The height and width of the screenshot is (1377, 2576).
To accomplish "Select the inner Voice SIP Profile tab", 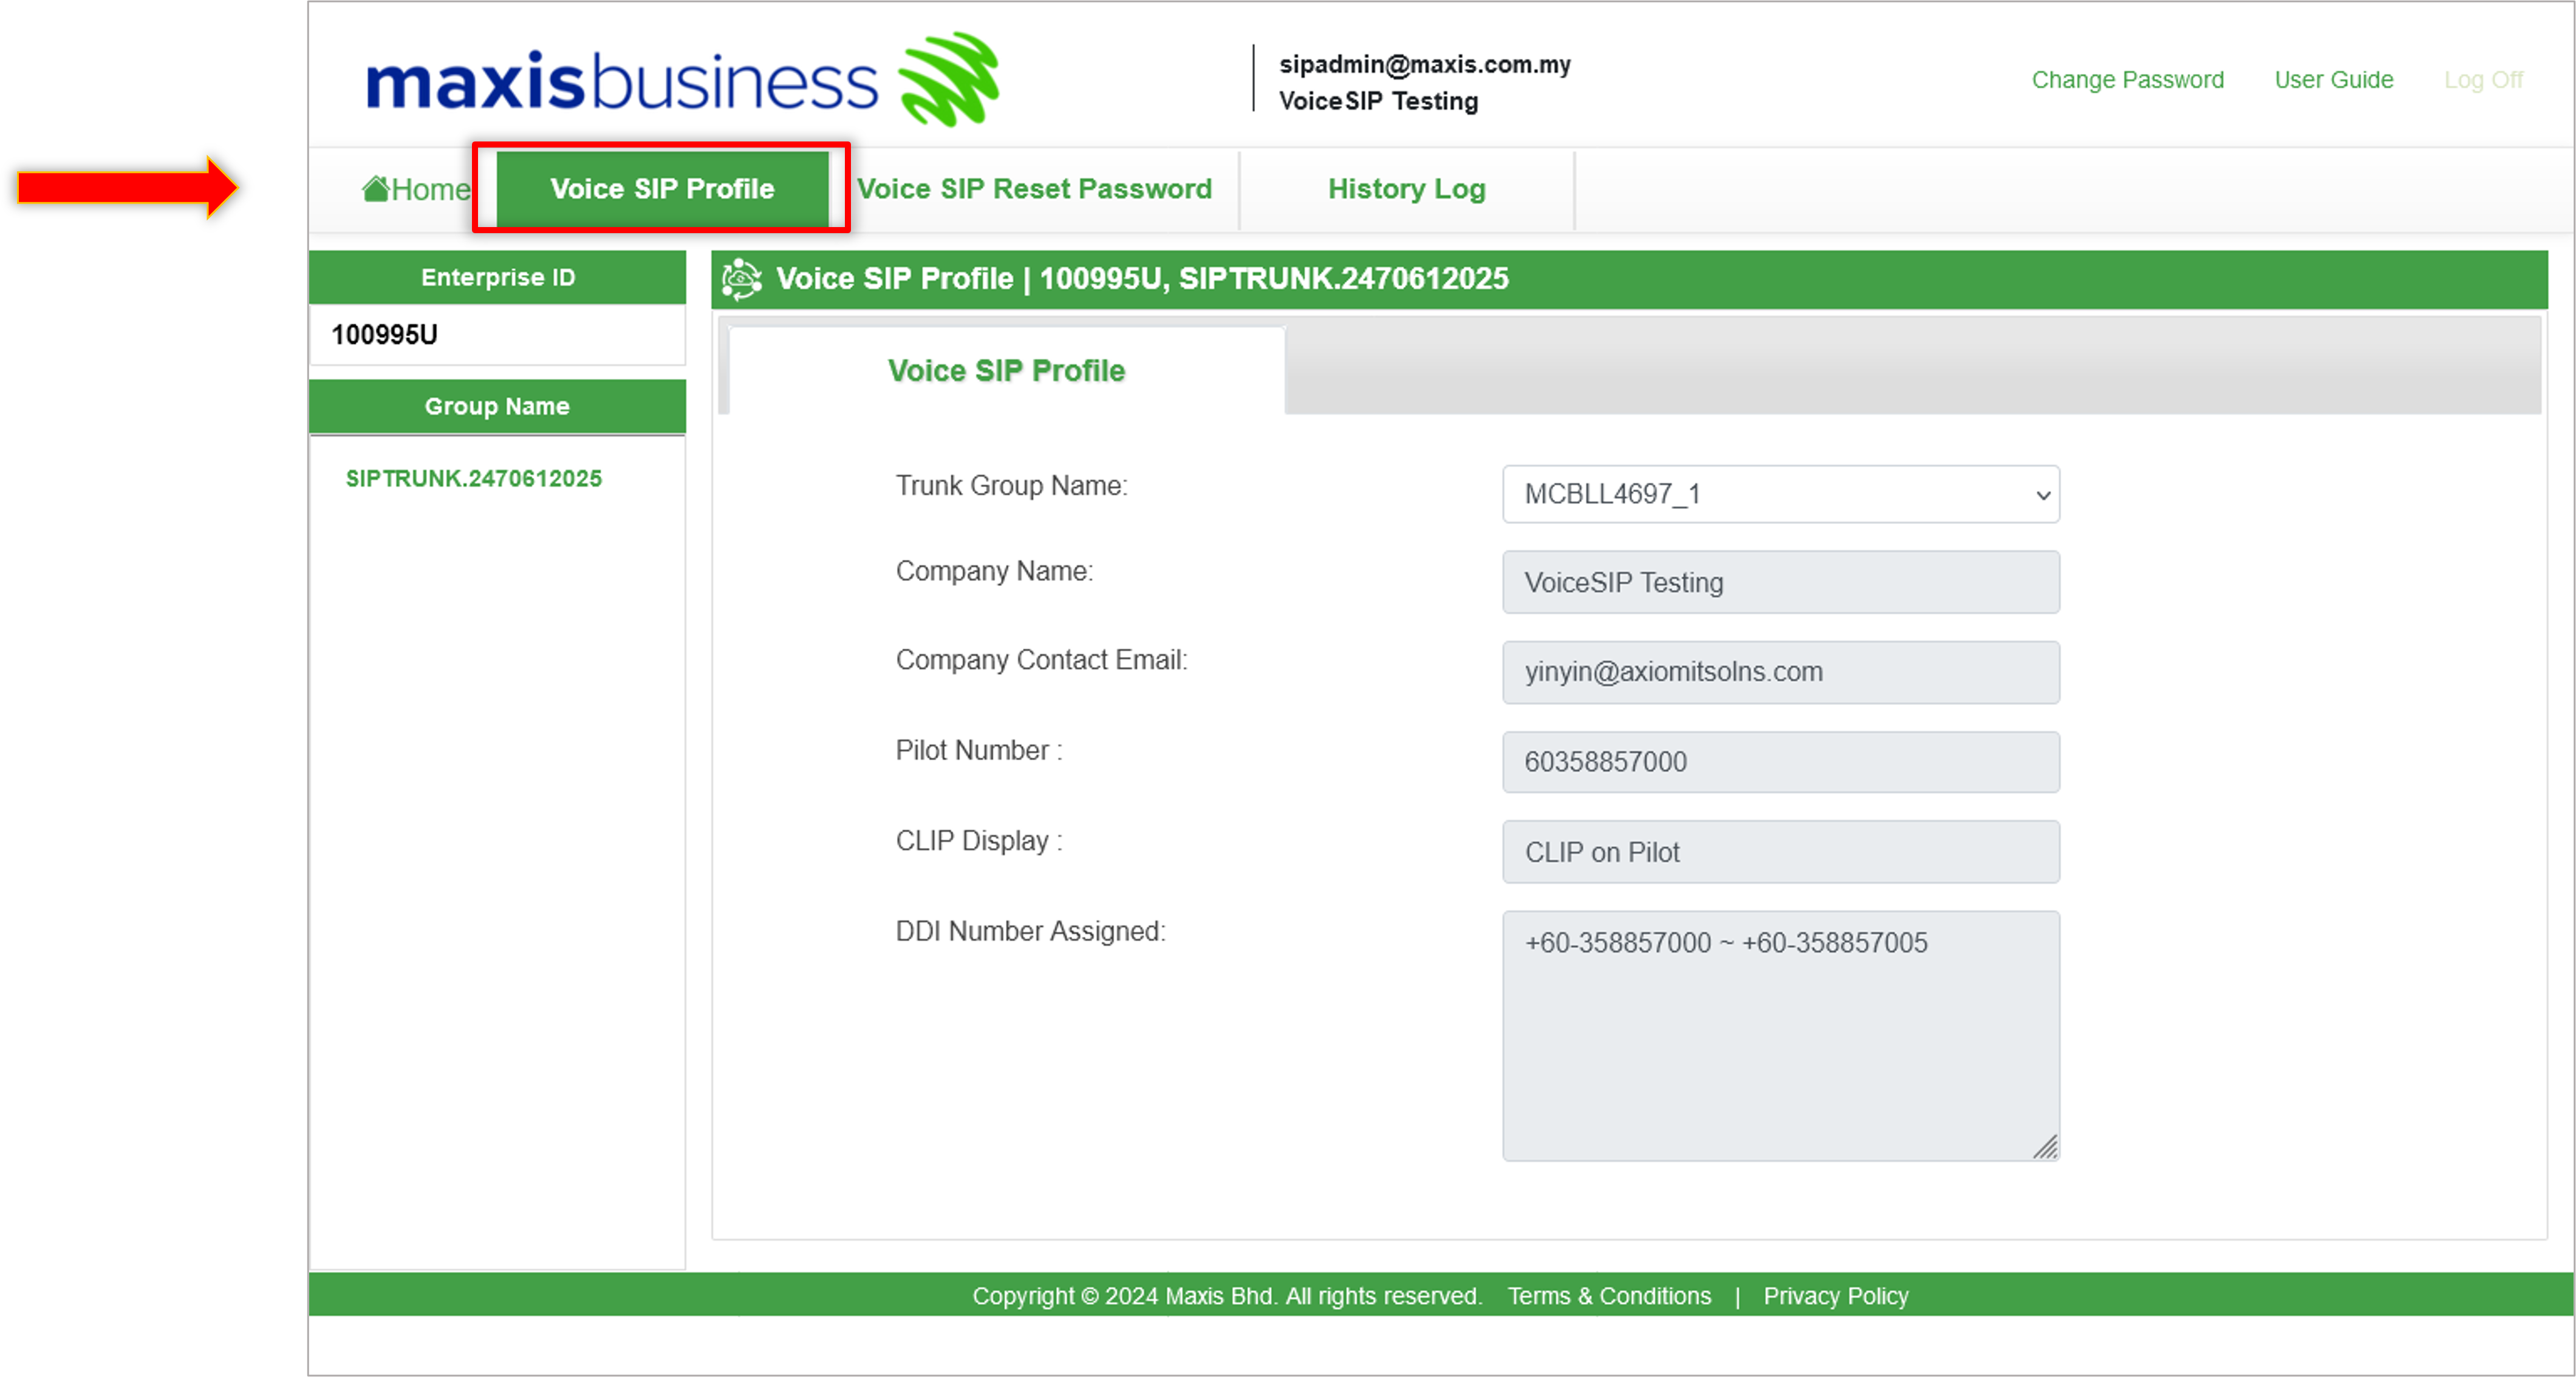I will tap(1005, 371).
